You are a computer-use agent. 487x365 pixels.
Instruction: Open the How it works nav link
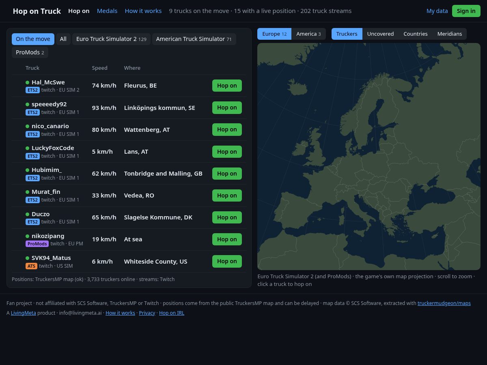click(143, 11)
